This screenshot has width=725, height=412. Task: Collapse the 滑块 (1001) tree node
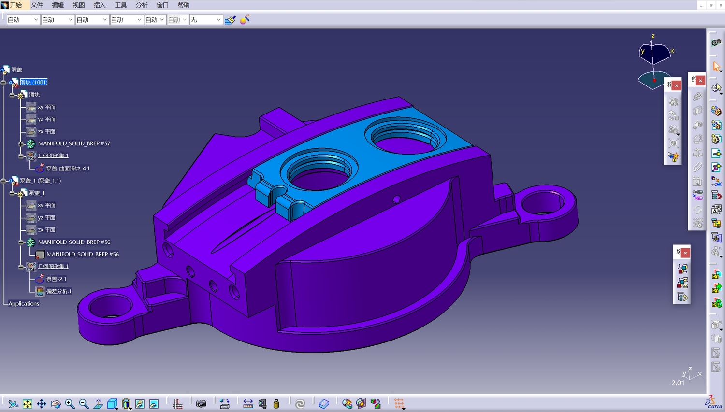point(3,83)
